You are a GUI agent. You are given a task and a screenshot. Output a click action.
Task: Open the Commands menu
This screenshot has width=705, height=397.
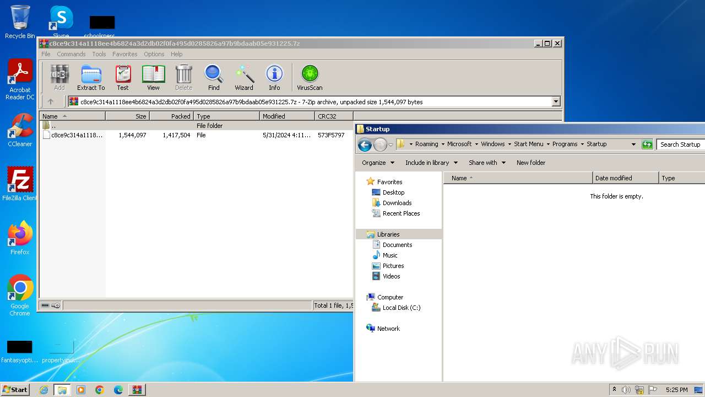[x=71, y=54]
